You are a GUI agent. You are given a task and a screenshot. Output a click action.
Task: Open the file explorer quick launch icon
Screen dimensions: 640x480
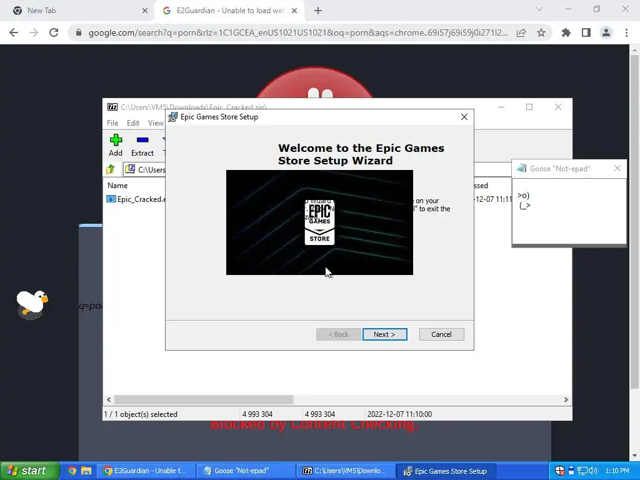pyautogui.click(x=86, y=471)
